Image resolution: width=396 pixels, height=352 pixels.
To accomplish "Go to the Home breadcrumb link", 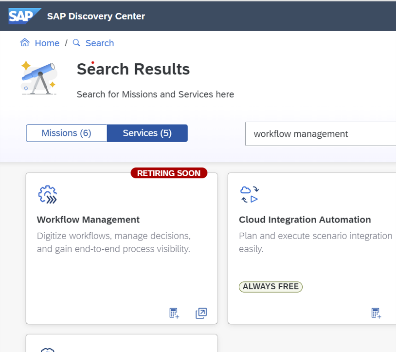I will coord(47,43).
